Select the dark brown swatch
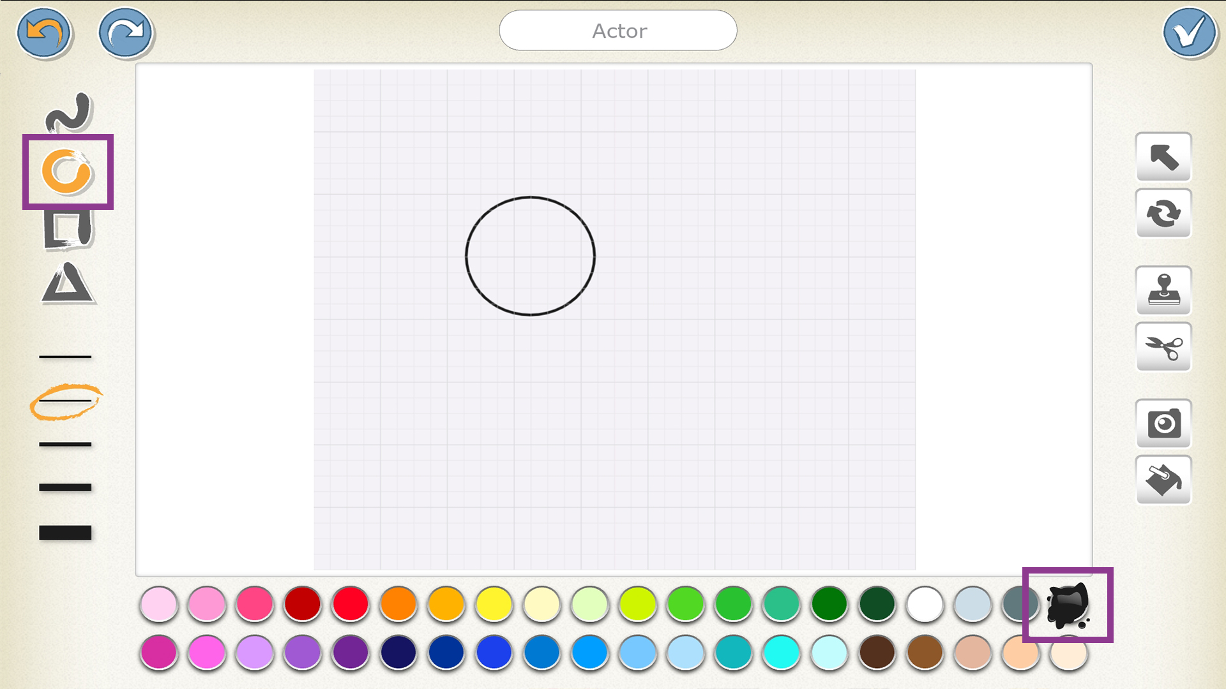Viewport: 1226px width, 689px height. click(877, 652)
